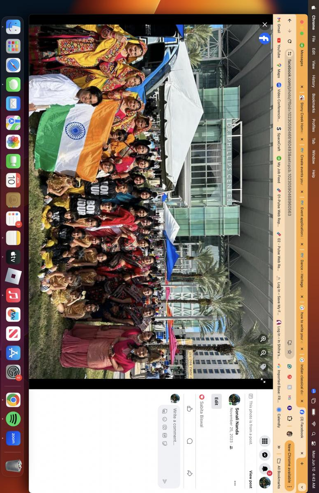319x493 pixels.
Task: Go back in Chrome
Action: 289,20
